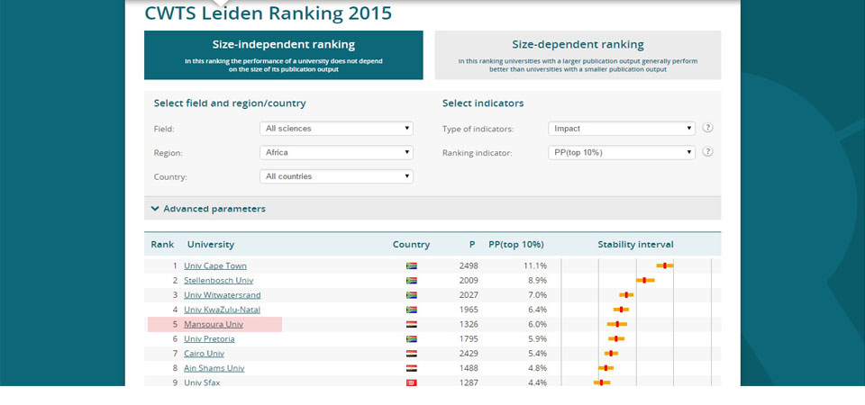The height and width of the screenshot is (405, 865).
Task: Open the Country dropdown showing All countries
Action: click(336, 176)
